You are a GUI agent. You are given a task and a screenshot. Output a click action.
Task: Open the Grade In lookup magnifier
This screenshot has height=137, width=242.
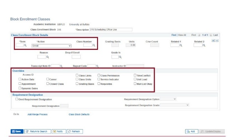click(120, 57)
